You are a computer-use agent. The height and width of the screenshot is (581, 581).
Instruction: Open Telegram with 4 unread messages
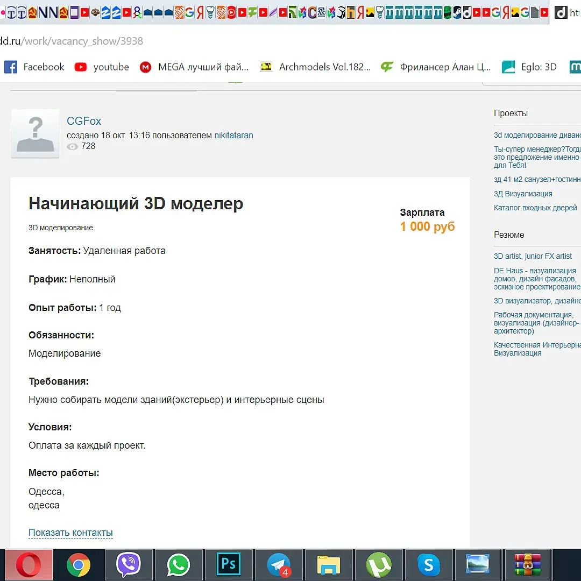point(278,565)
